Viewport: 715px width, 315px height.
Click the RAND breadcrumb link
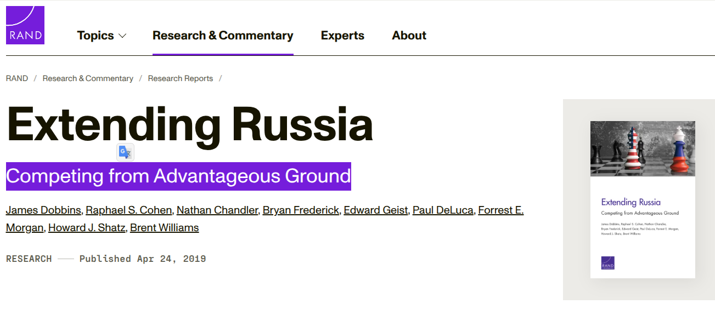(17, 78)
